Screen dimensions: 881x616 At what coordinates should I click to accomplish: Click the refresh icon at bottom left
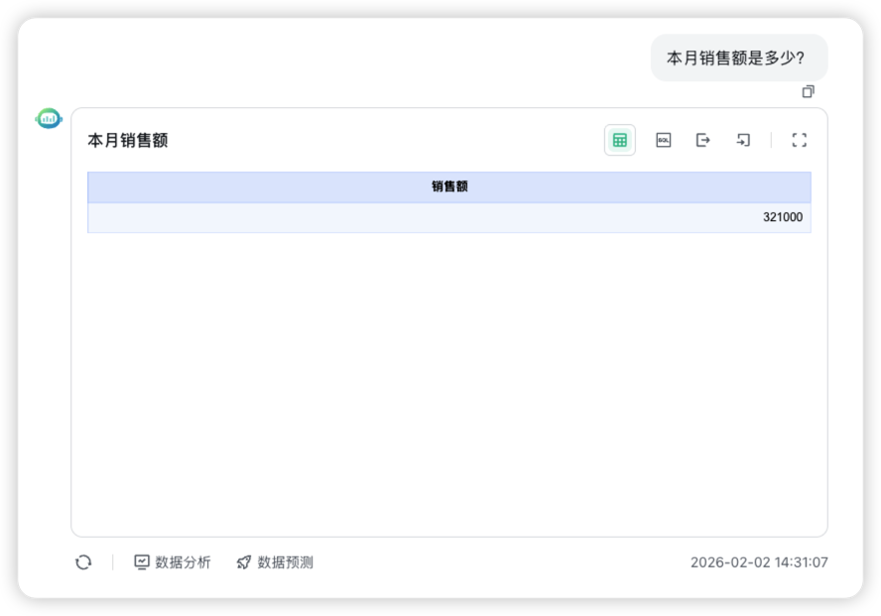tap(83, 562)
